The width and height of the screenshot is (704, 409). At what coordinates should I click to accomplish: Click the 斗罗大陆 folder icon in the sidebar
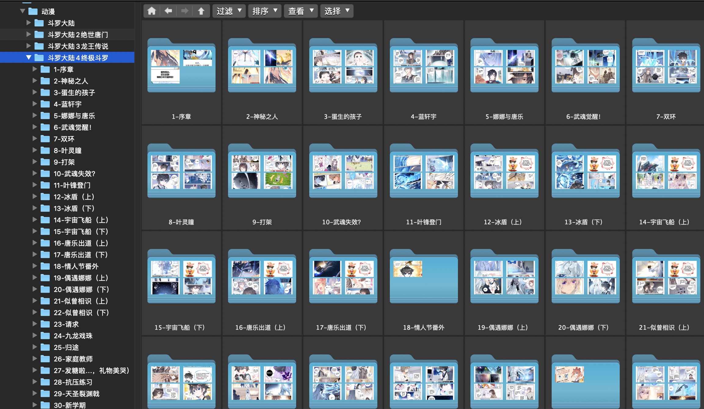[x=39, y=23]
